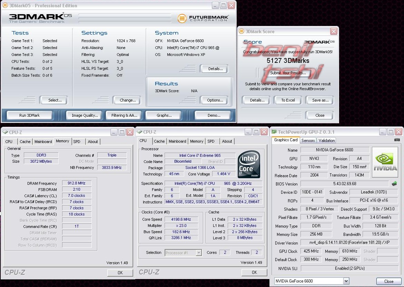Click the Subvendor value Leadtek (107D)

[x=374, y=192]
